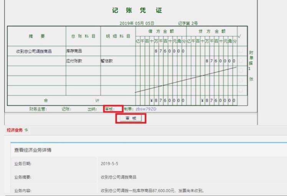287x196 pixels.
Task: Click the 摘要 column header
Action: (36, 36)
